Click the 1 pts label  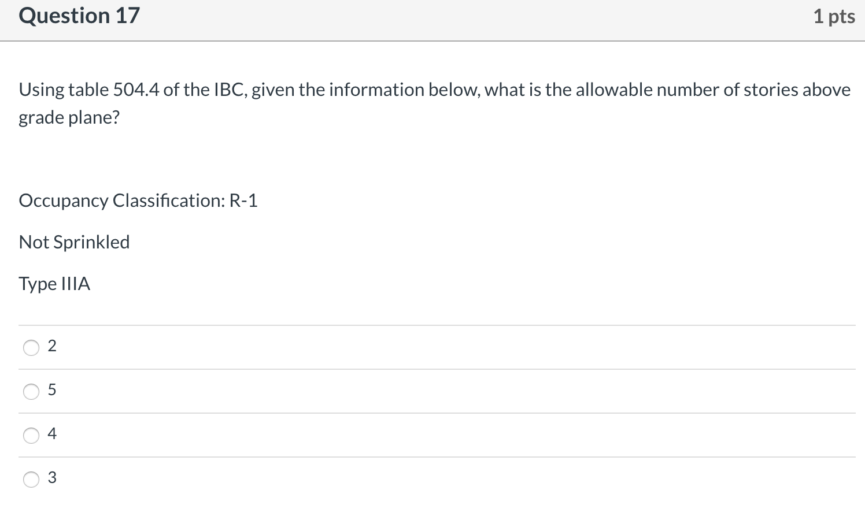click(834, 17)
